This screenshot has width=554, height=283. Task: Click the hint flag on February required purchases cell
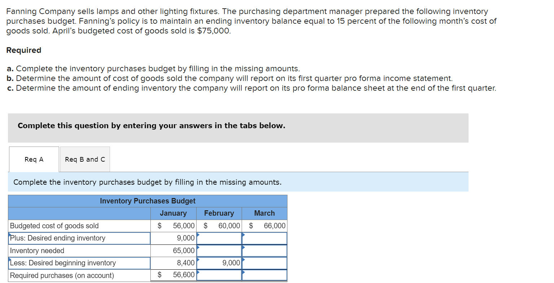[x=198, y=271]
